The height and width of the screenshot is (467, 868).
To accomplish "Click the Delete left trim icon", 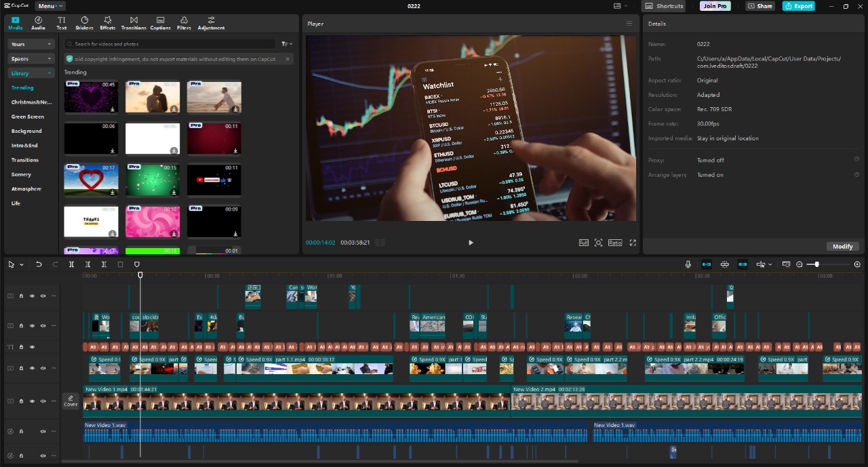I will (x=87, y=264).
